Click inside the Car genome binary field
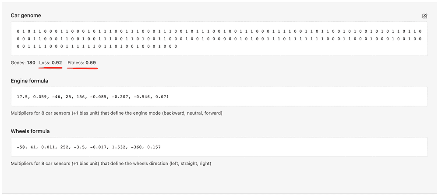This screenshot has width=438, height=195. 219,39
